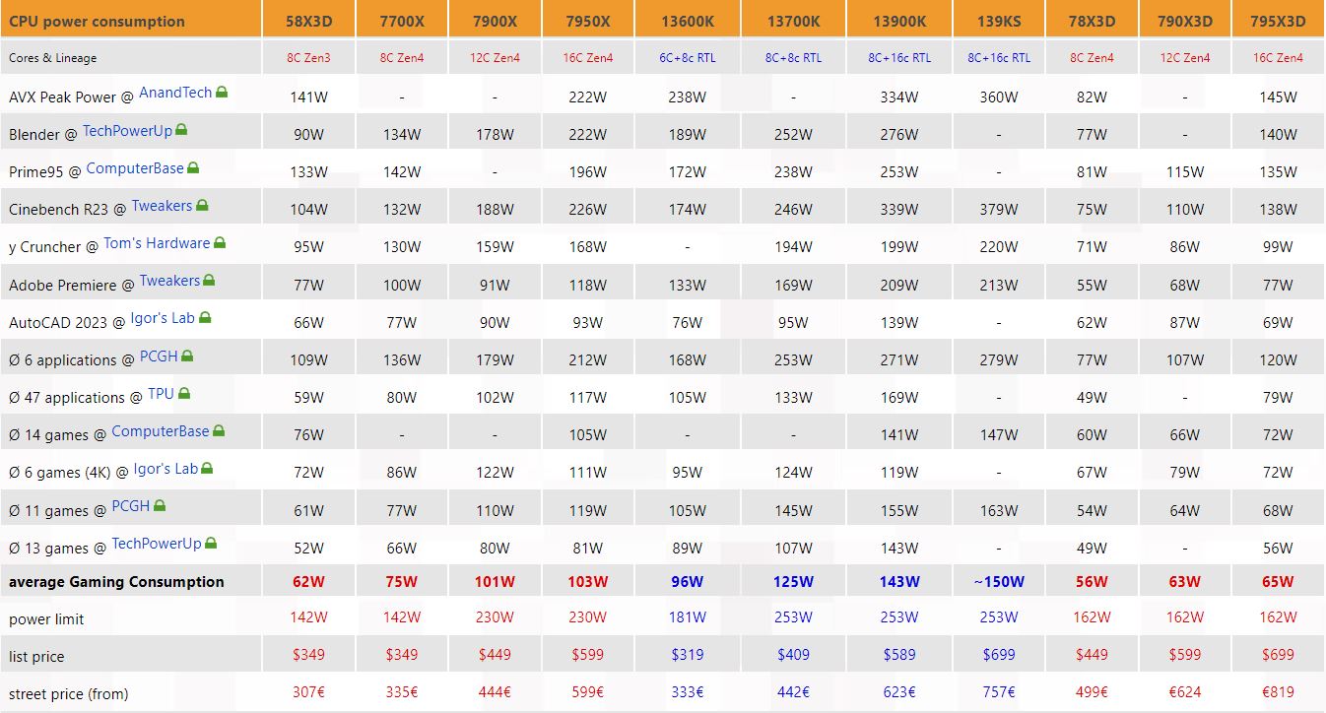Open the TechPowerUp link in the Blender row
Image resolution: width=1326 pixels, height=713 pixels.
[x=127, y=130]
